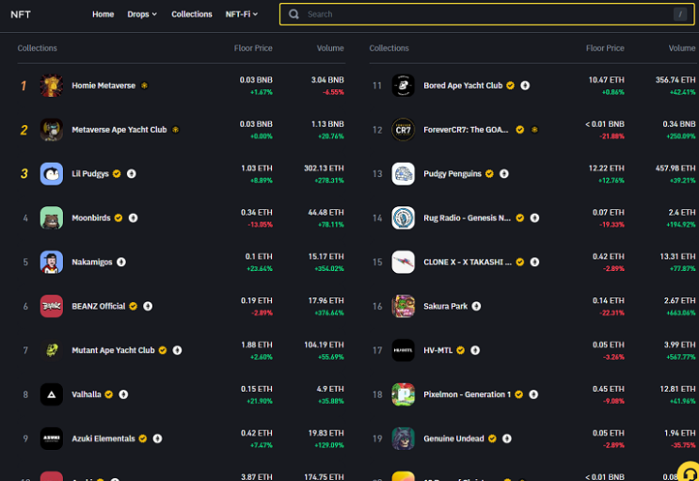
Task: Open the Genuine Undead collection link
Action: [453, 439]
